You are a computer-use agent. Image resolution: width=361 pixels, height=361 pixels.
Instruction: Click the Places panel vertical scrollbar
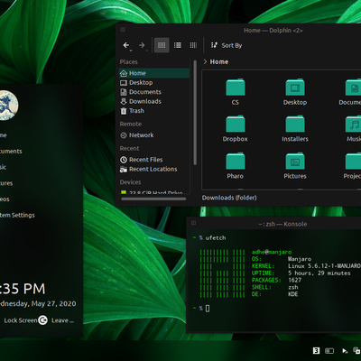click(195, 113)
